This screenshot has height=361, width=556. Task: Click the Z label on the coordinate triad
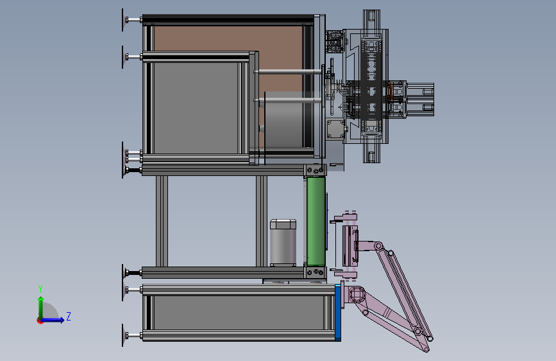69,316
